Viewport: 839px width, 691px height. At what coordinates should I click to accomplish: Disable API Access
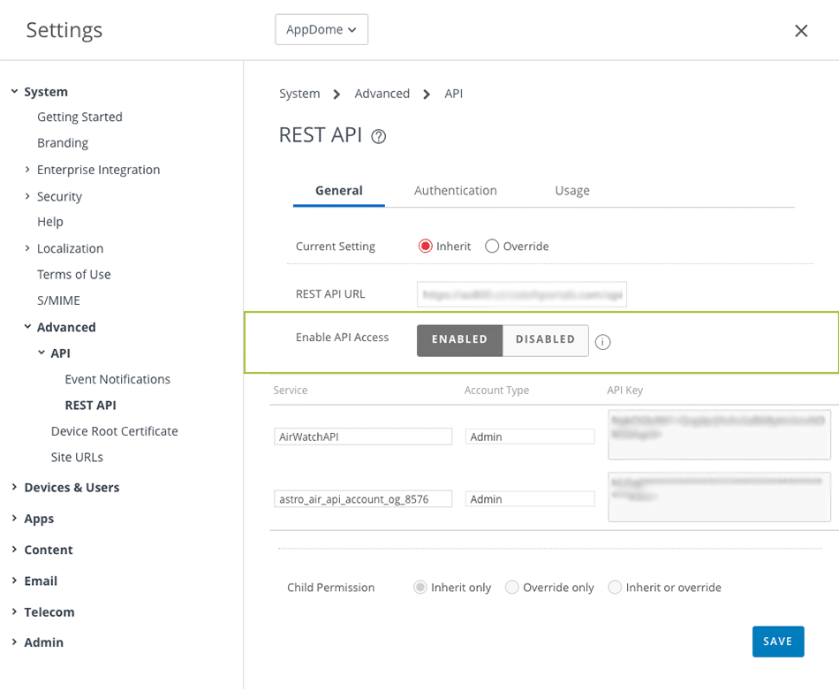pos(545,339)
